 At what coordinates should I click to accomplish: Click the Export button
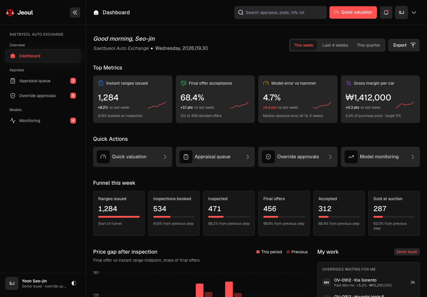pyautogui.click(x=404, y=45)
